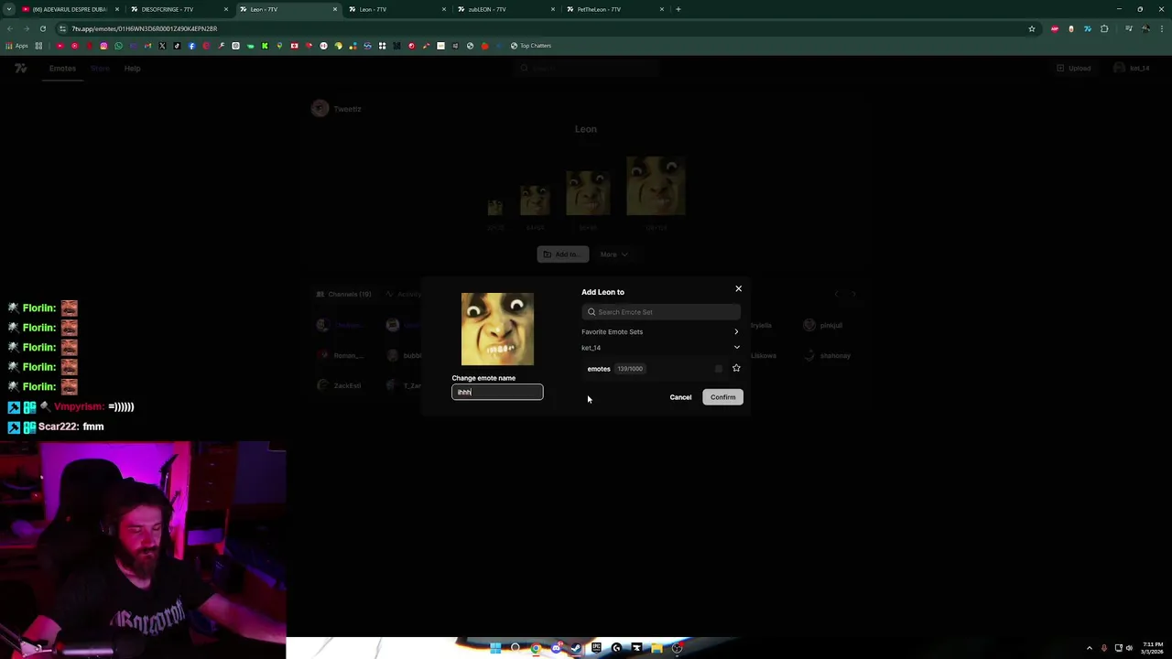Open the Instagram bookmark

(103, 46)
